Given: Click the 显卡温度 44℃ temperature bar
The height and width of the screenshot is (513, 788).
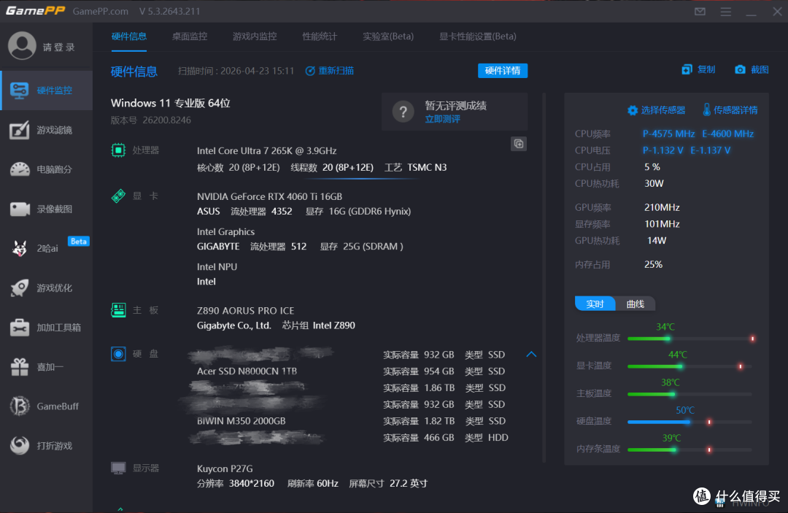Looking at the screenshot, I should click(x=690, y=366).
